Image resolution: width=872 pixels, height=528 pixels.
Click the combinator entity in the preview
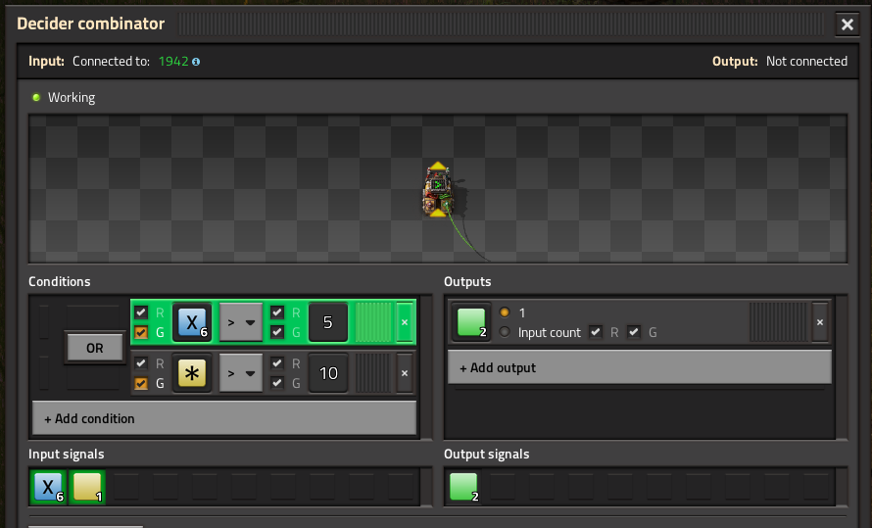[438, 189]
